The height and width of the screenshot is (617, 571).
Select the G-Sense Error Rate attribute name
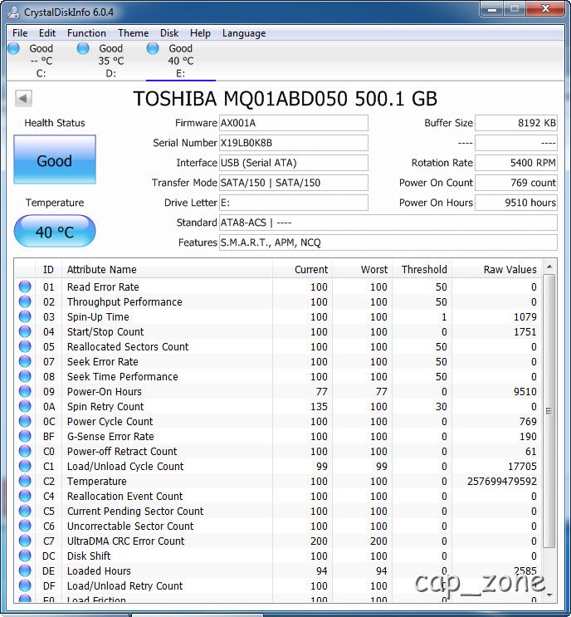tap(110, 437)
